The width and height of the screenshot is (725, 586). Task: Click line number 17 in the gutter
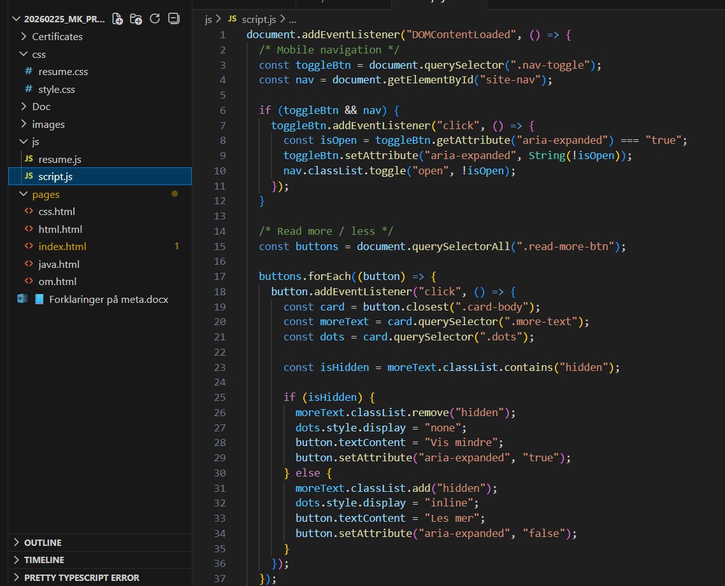tap(220, 276)
